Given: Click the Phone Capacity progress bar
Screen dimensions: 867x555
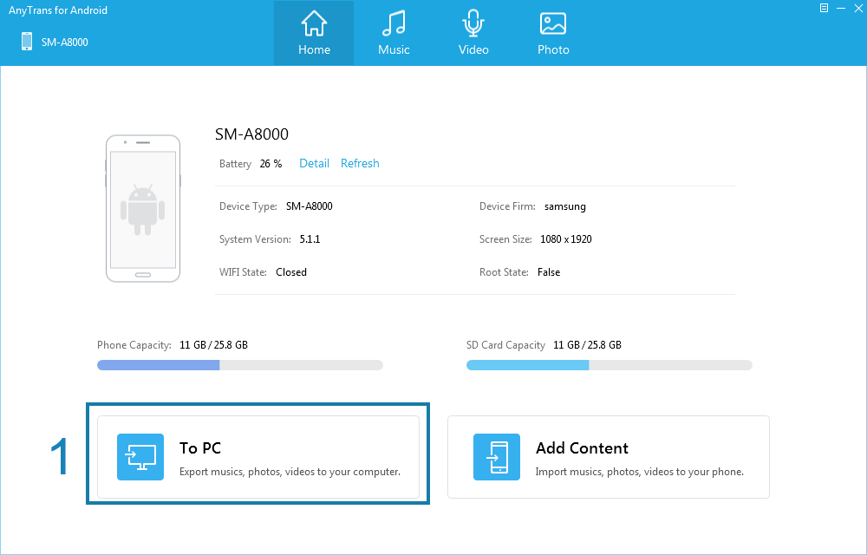Looking at the screenshot, I should tap(240, 365).
